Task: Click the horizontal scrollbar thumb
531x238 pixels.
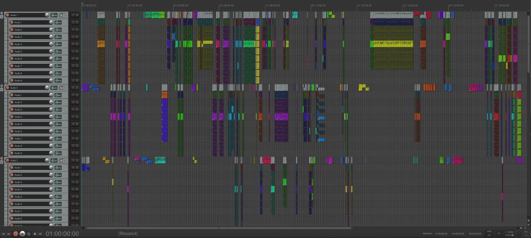Action: 218,228
